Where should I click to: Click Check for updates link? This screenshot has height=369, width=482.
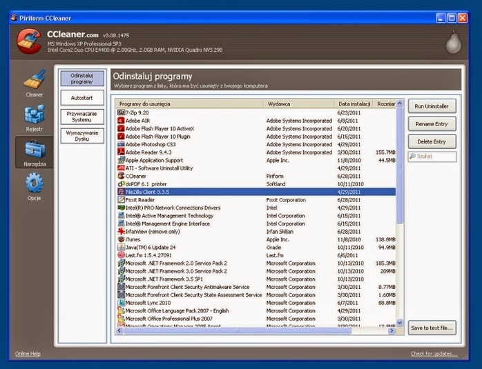(x=434, y=354)
